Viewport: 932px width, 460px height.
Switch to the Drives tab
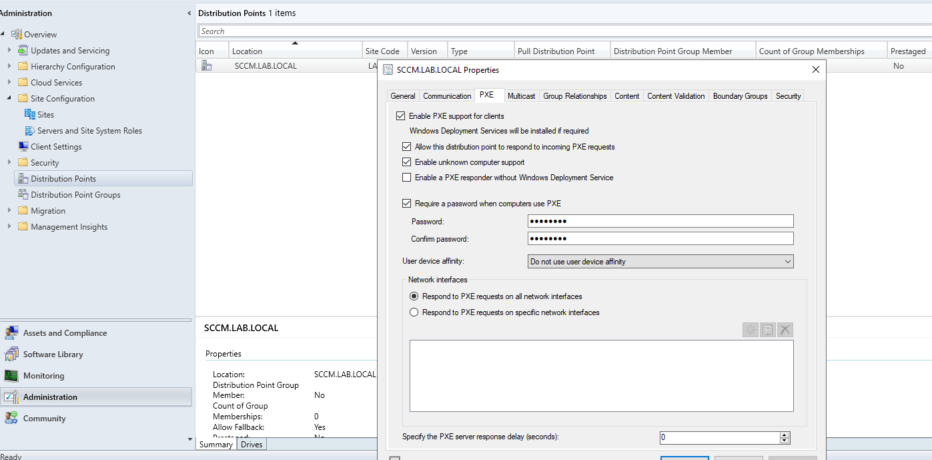click(x=252, y=445)
